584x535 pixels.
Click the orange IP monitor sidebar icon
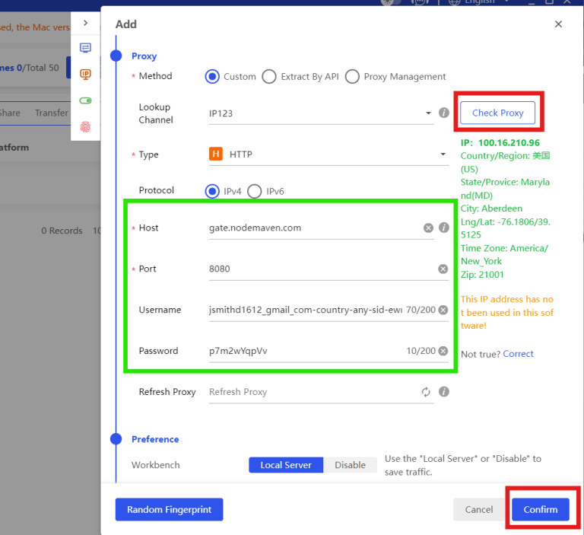(85, 74)
